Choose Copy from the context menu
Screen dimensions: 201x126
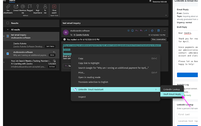pos(115,58)
